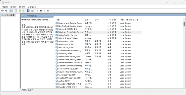Click the Manag... description of Microsoft App-V Client
The width and height of the screenshot is (186, 95).
(88, 38)
